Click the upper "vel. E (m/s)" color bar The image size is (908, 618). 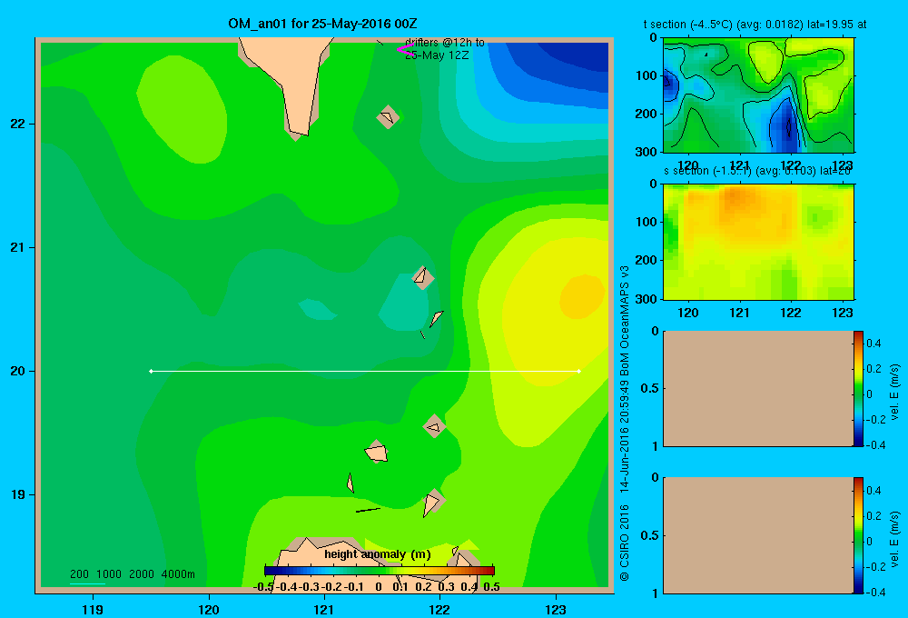(858, 388)
